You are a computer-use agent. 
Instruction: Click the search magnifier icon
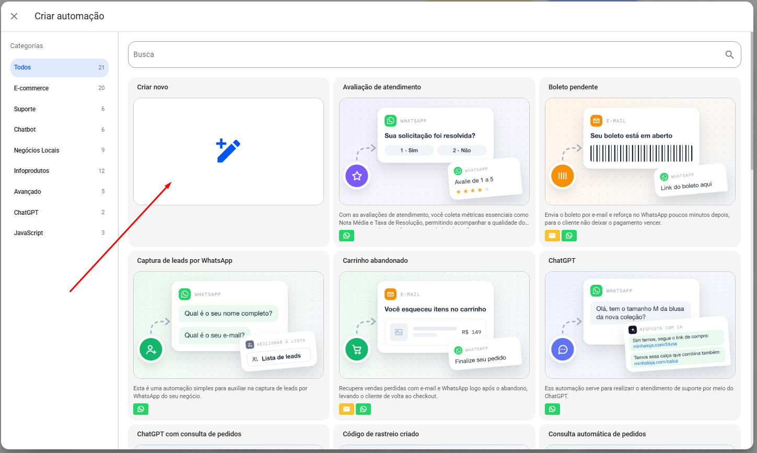click(x=729, y=54)
